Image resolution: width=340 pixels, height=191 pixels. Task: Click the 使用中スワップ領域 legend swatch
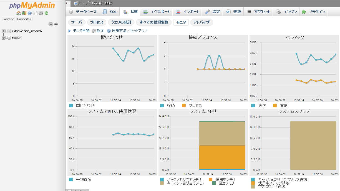point(253,183)
